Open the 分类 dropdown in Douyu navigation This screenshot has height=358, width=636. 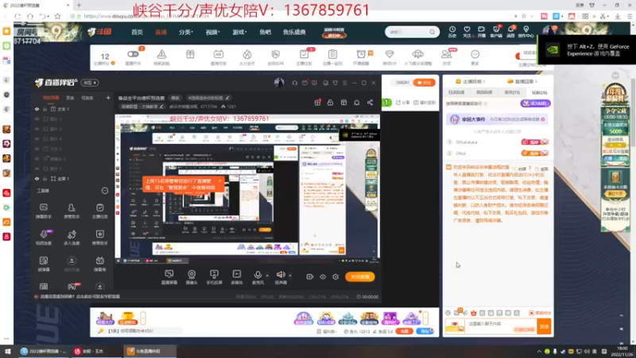pyautogui.click(x=186, y=32)
